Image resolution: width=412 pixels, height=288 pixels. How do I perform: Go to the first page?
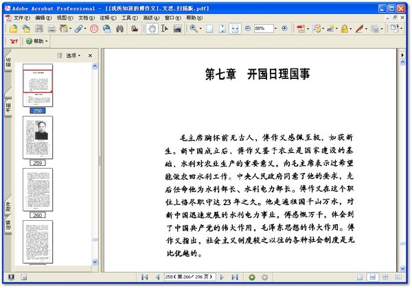coord(144,277)
